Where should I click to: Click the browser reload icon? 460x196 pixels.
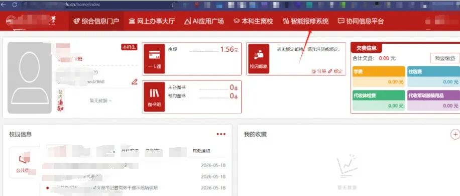point(15,5)
